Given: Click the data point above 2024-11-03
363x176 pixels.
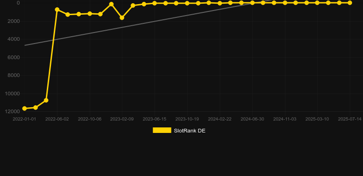Looking at the screenshot, I should tap(285, 3).
